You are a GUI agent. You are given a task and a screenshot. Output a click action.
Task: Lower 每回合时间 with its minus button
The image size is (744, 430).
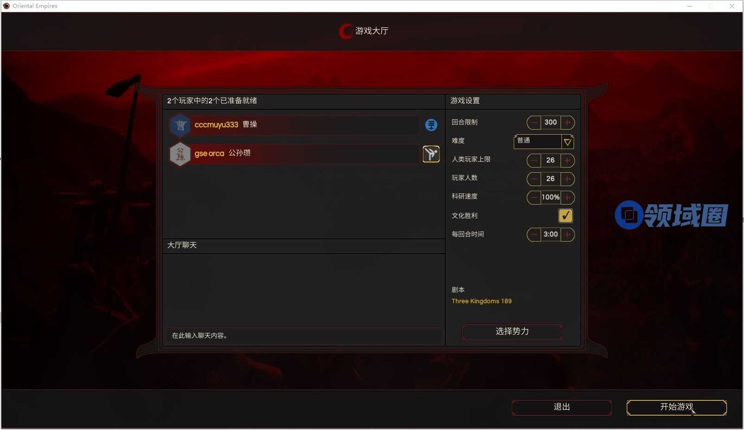[x=534, y=235]
